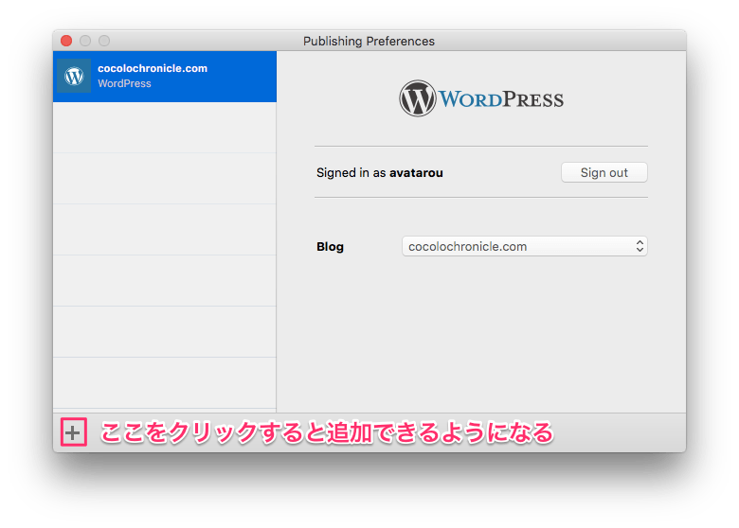The height and width of the screenshot is (528, 739).
Task: Click the 'Signed in as avatarou' text
Action: click(379, 173)
